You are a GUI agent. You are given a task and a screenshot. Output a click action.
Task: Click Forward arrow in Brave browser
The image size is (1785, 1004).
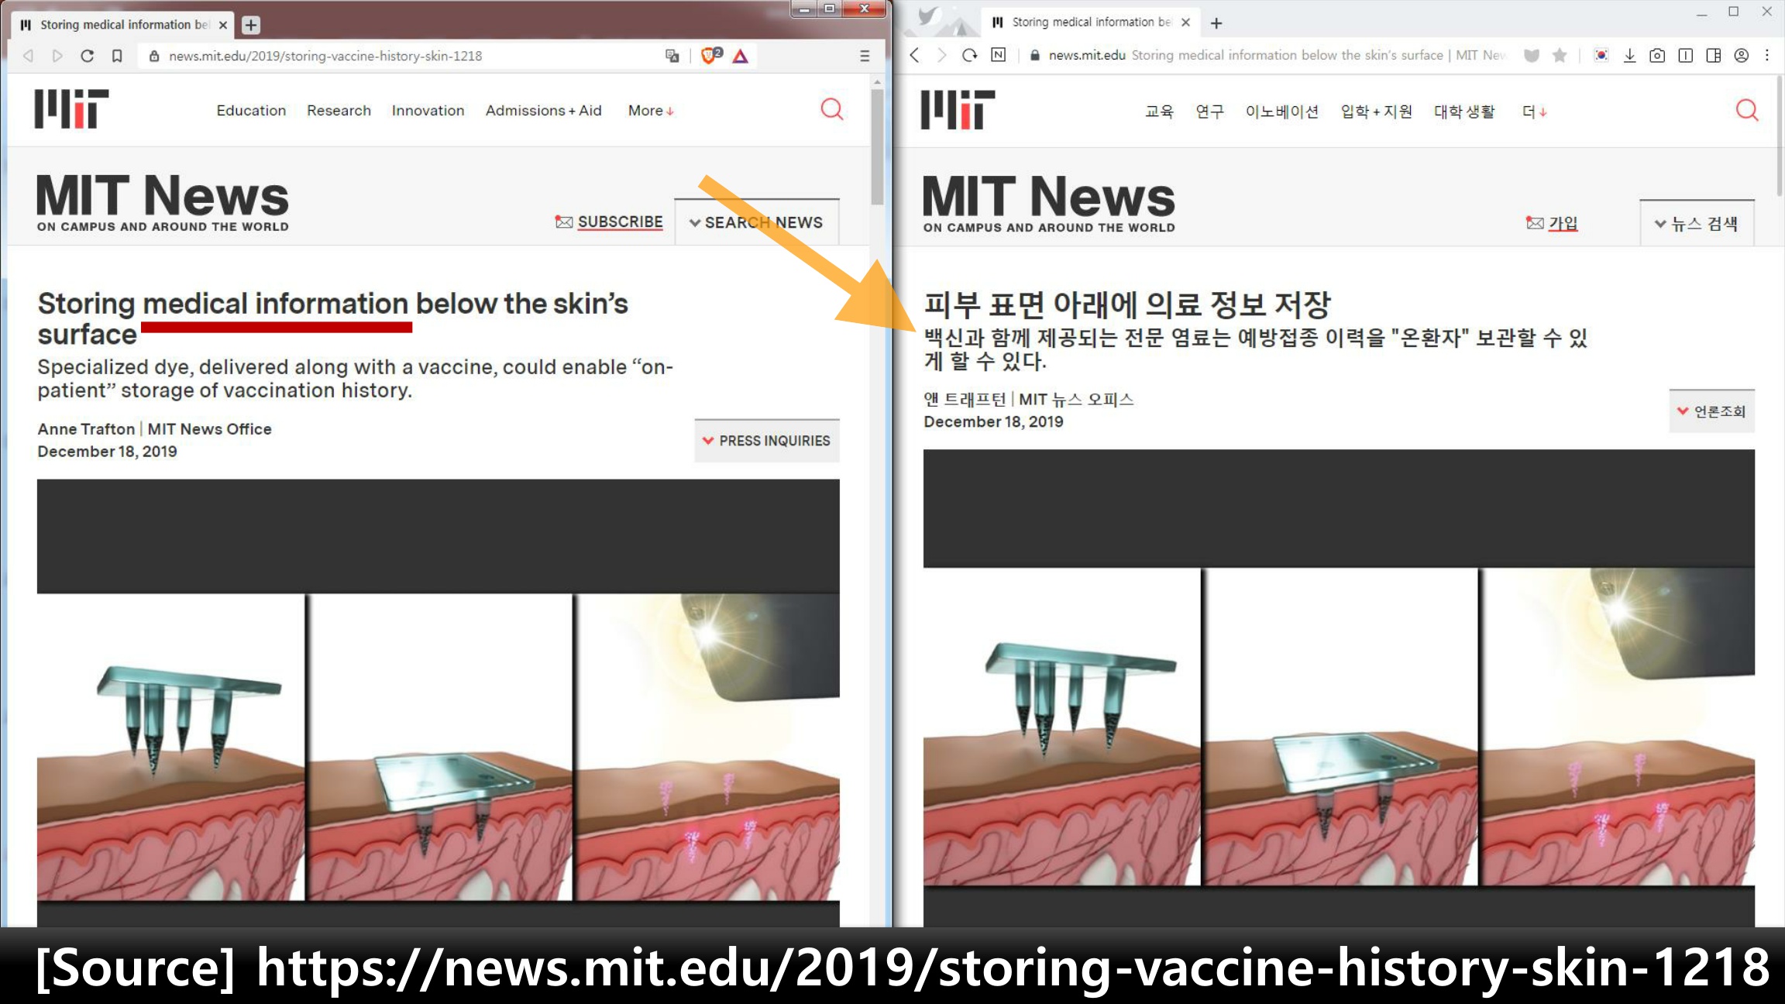pyautogui.click(x=57, y=56)
